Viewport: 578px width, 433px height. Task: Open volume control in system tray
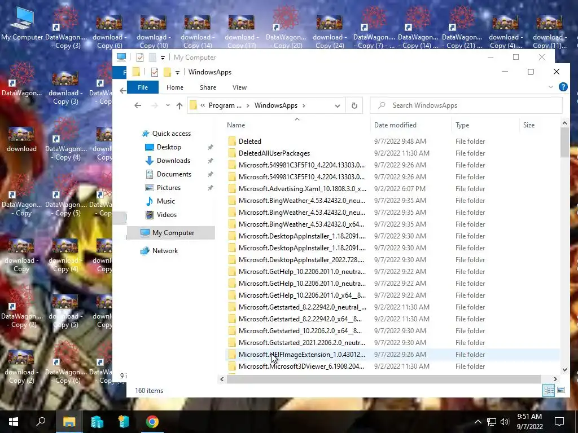(505, 422)
